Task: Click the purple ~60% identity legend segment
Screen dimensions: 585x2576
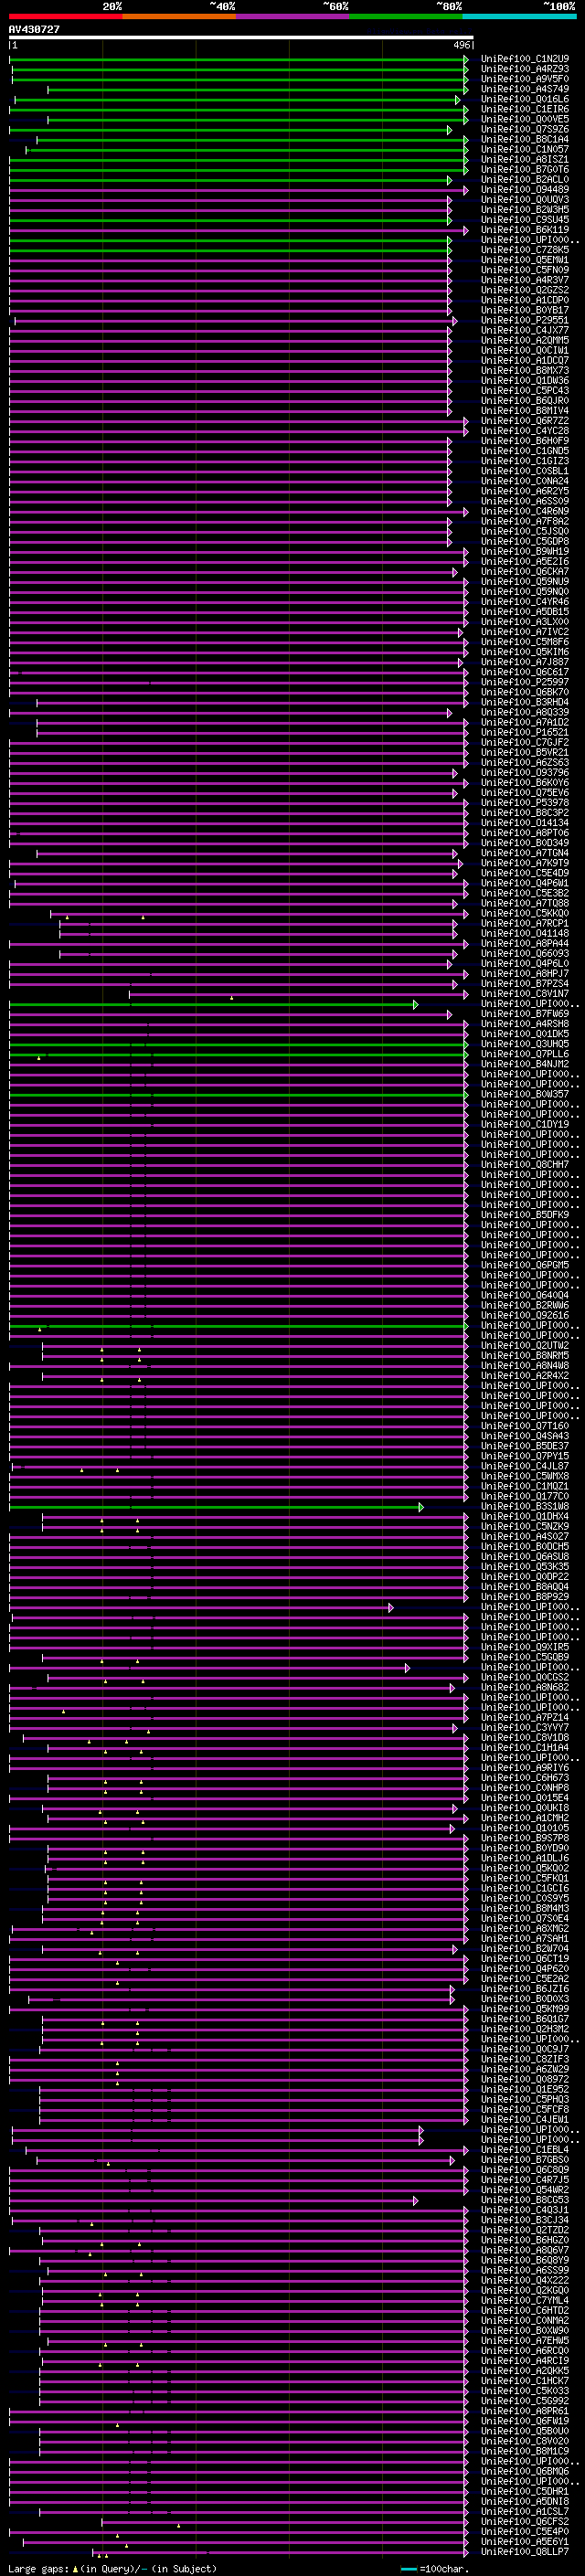Action: tap(293, 16)
